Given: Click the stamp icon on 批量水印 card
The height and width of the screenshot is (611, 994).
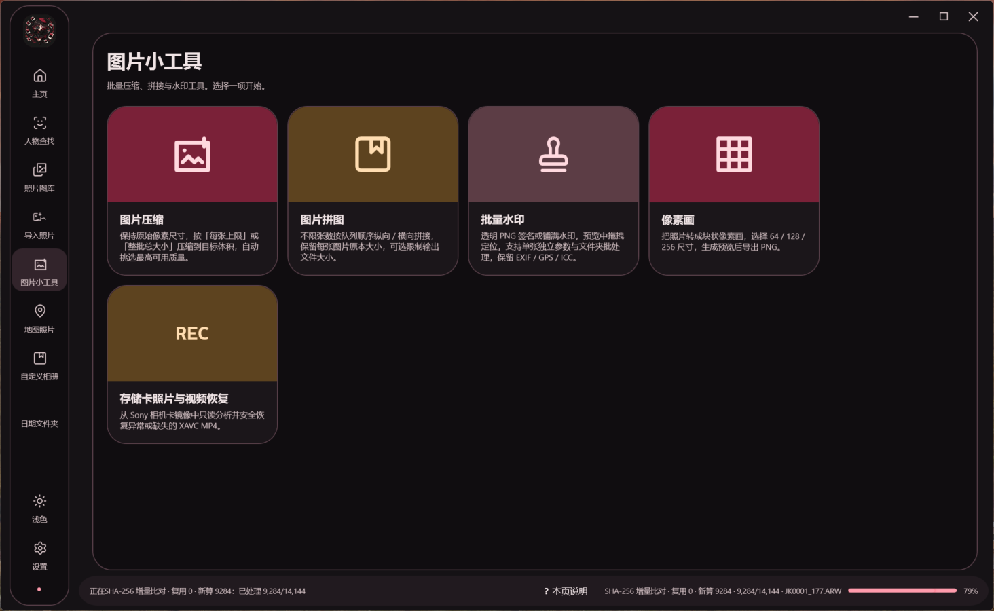Looking at the screenshot, I should (553, 154).
